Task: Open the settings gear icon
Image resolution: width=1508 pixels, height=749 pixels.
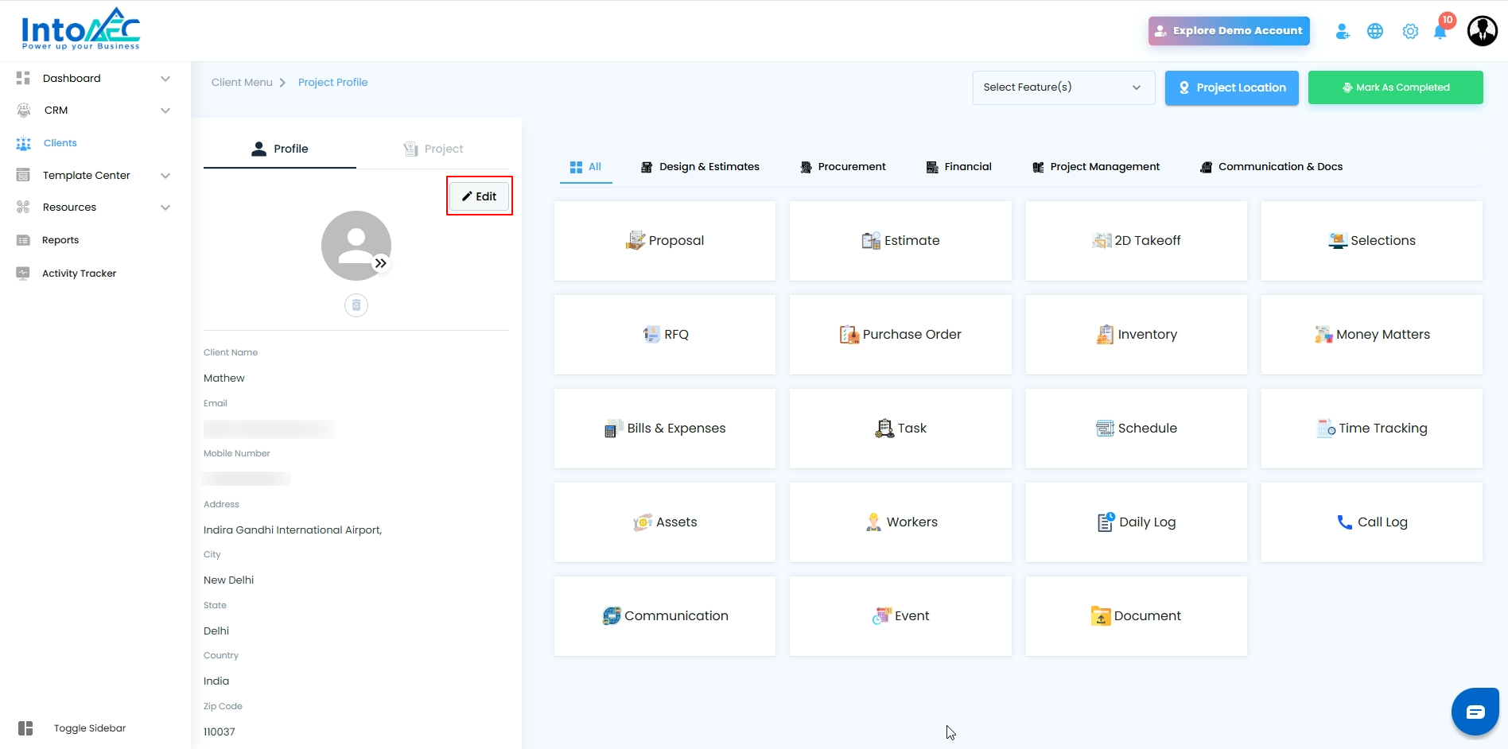Action: [x=1410, y=31]
